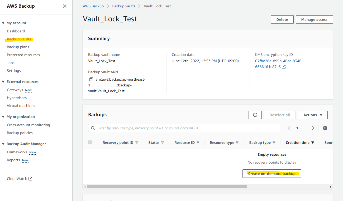Navigate to Jobs in the sidebar

pos(11,63)
